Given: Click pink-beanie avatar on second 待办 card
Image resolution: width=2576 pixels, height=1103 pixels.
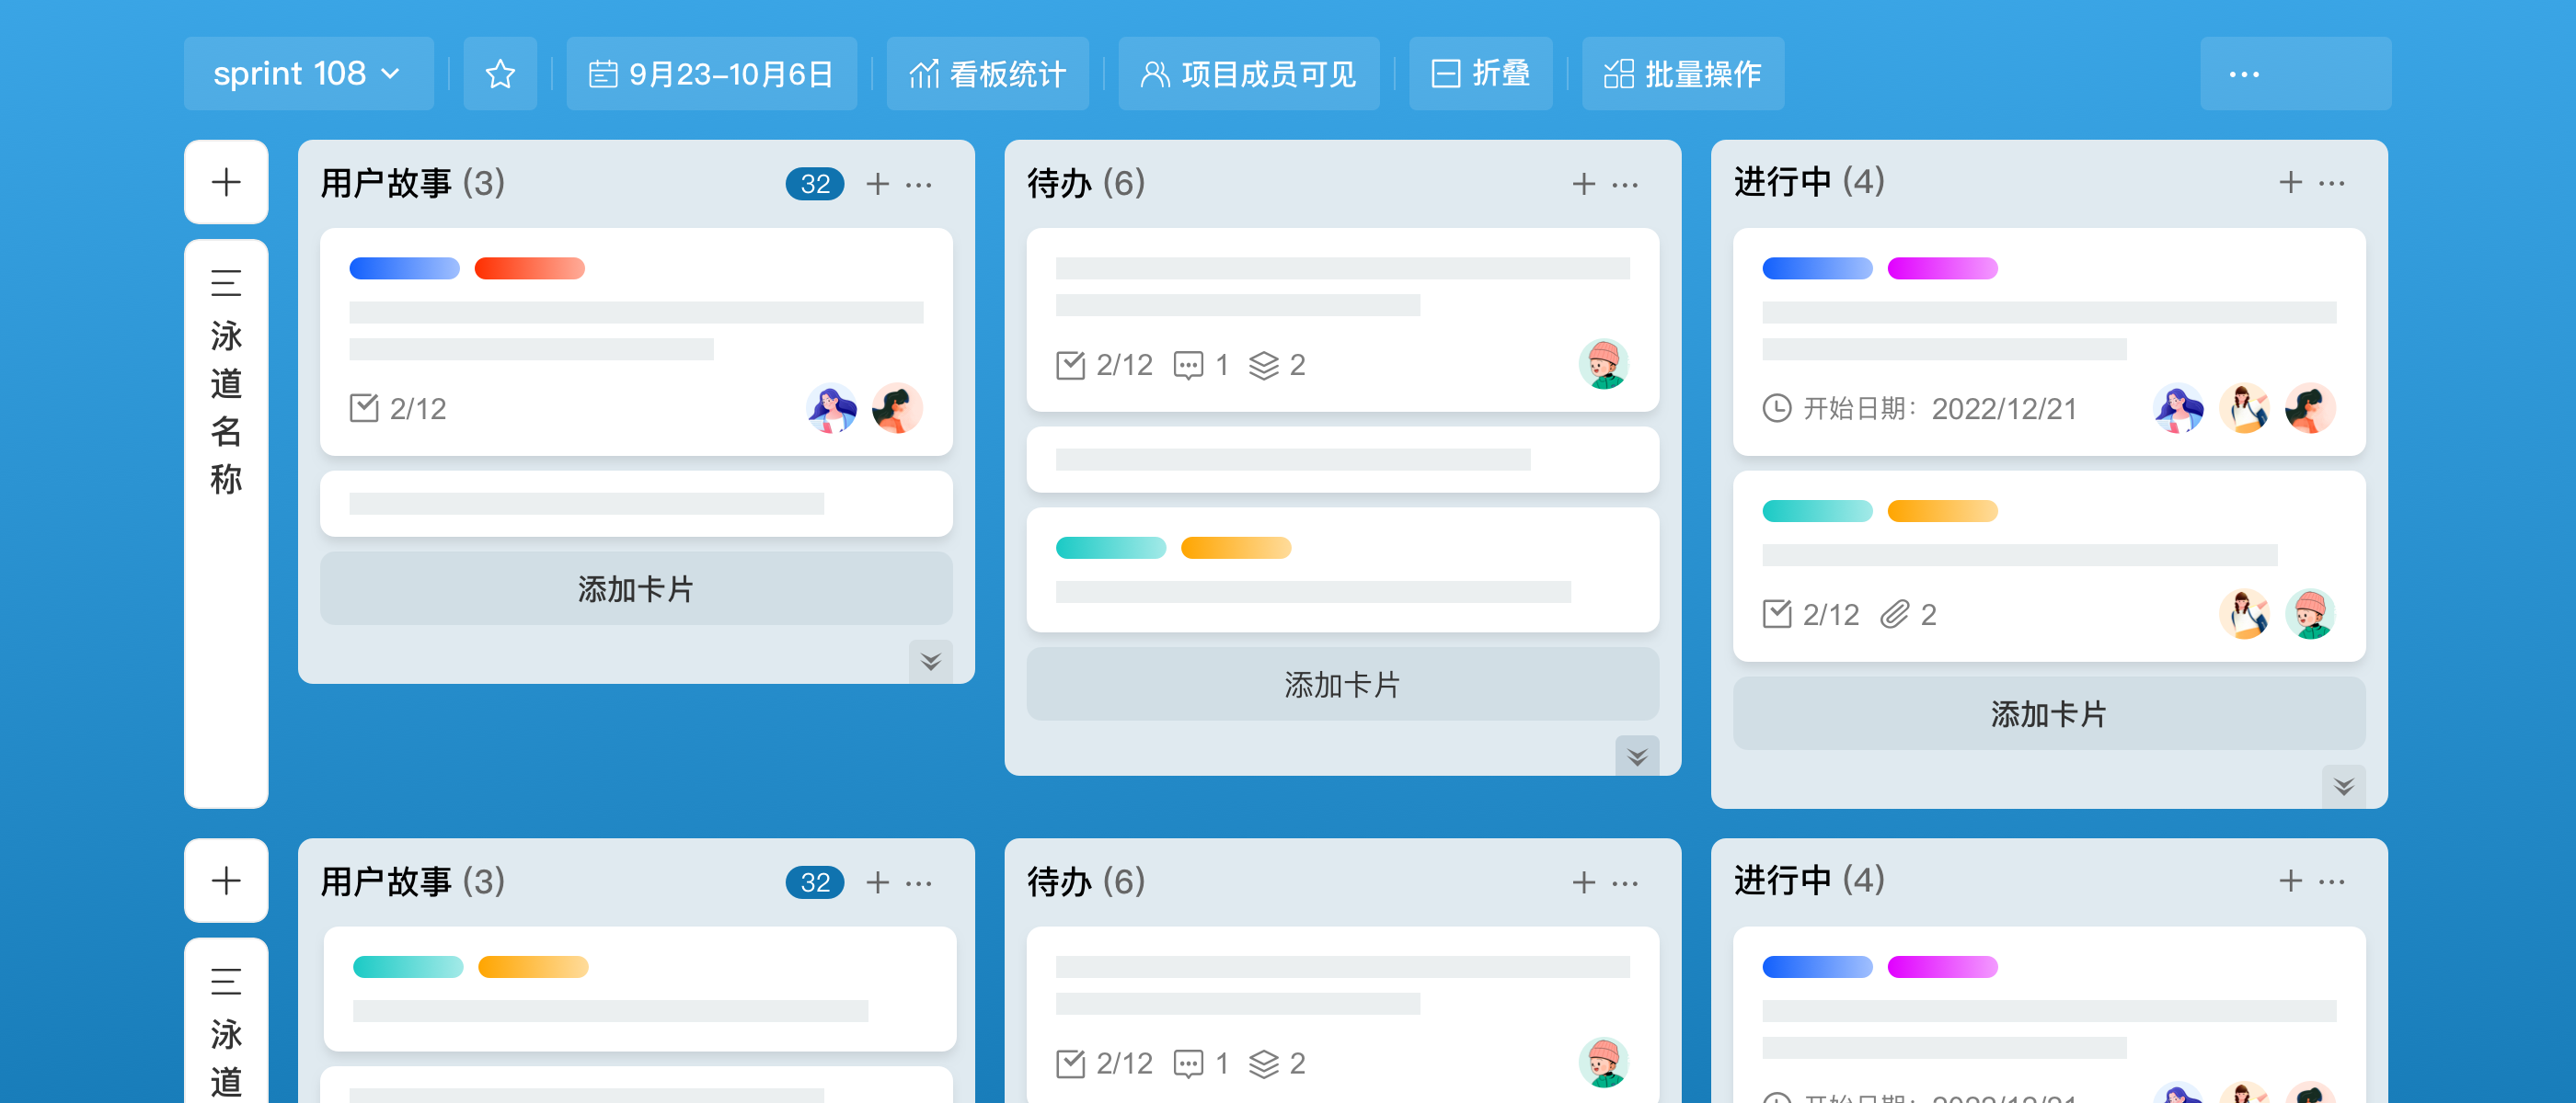Looking at the screenshot, I should 1604,1062.
